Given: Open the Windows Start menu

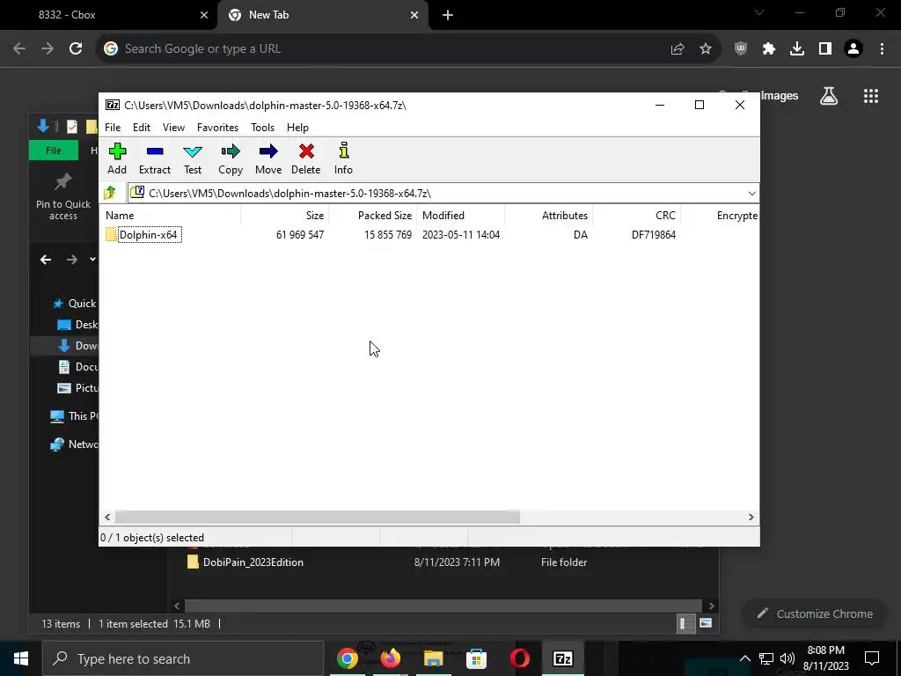Looking at the screenshot, I should tap(21, 658).
